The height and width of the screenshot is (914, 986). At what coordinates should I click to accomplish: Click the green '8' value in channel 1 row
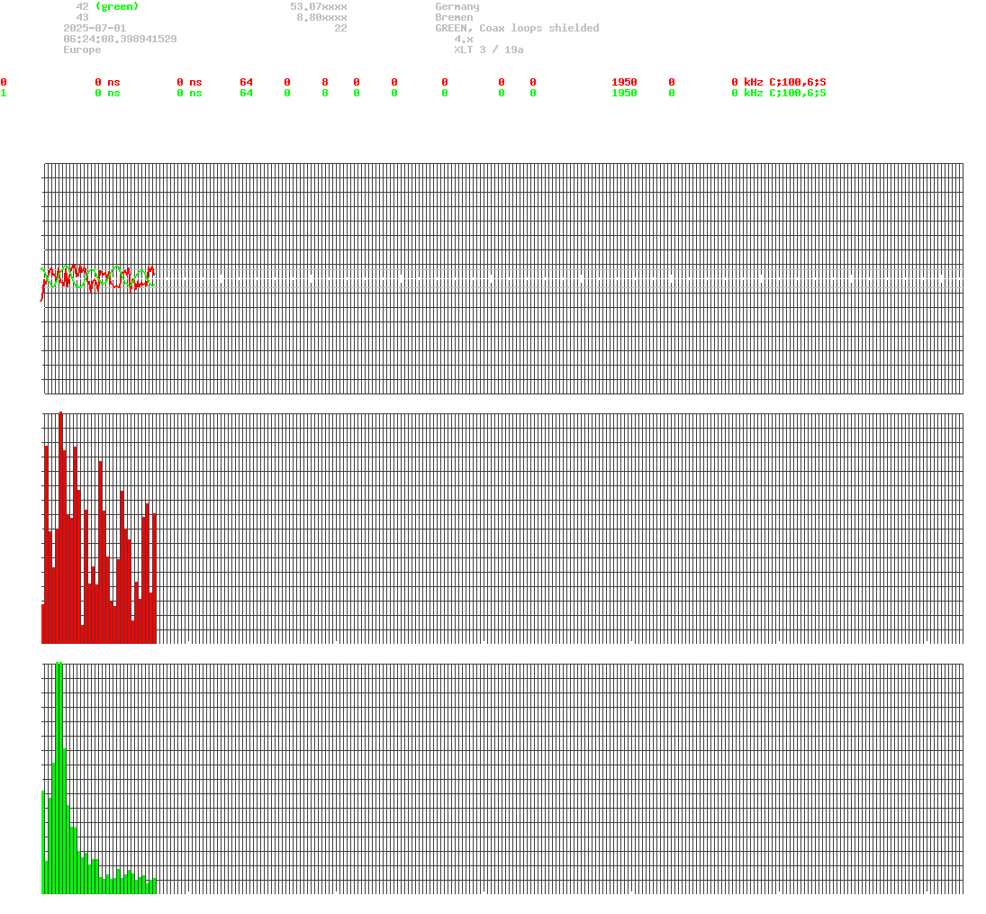click(325, 93)
